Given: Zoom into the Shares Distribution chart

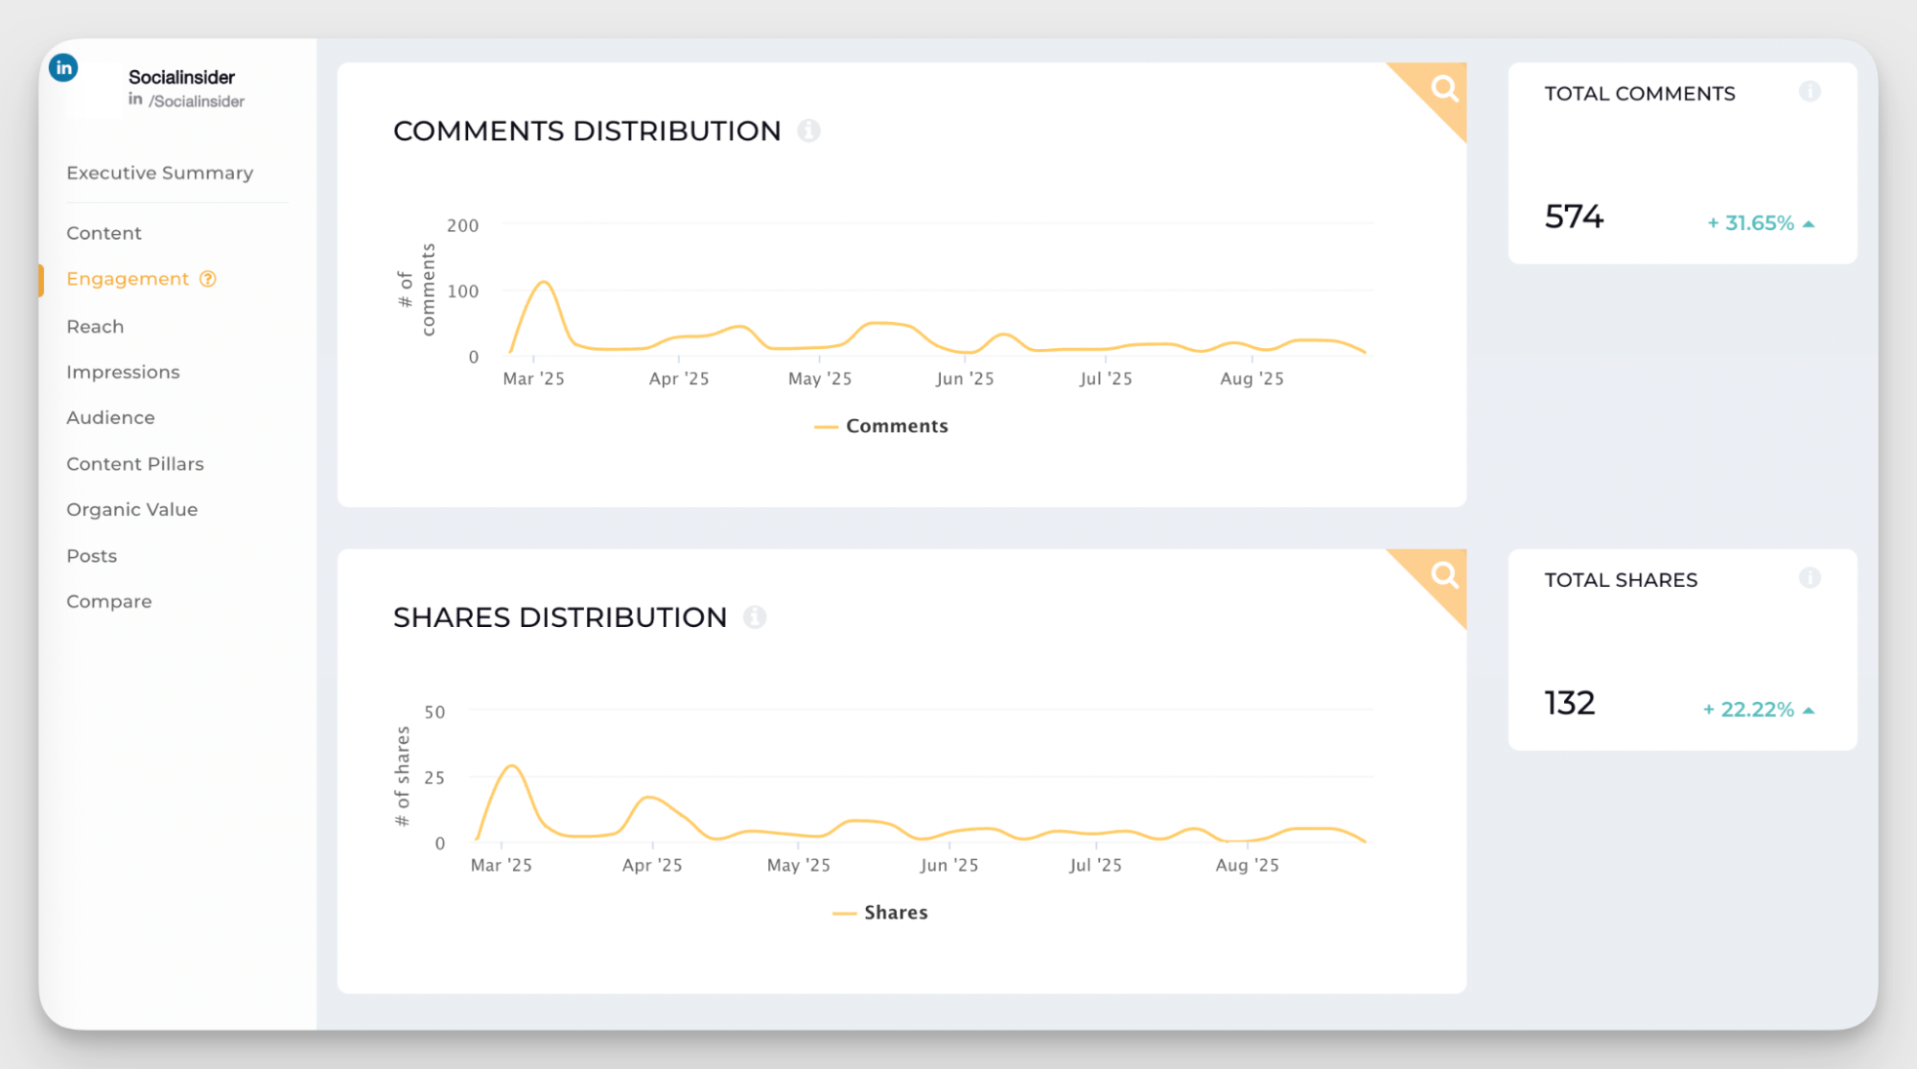Looking at the screenshot, I should pos(1443,575).
